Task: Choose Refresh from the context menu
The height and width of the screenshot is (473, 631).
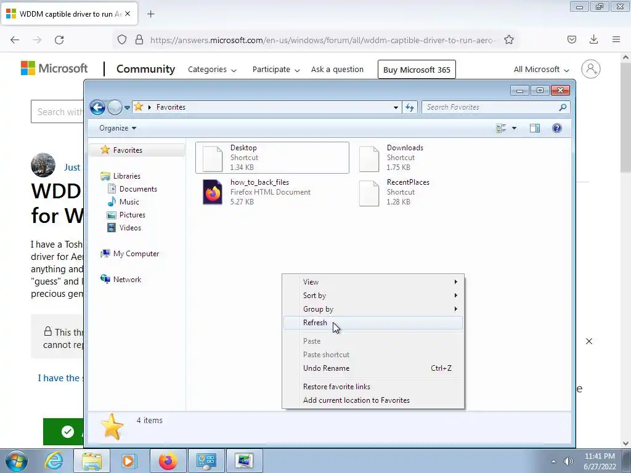Action: (373, 323)
